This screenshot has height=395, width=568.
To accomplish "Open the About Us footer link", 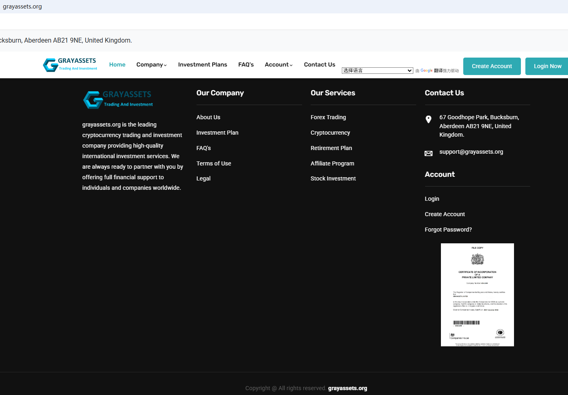I will click(x=208, y=117).
